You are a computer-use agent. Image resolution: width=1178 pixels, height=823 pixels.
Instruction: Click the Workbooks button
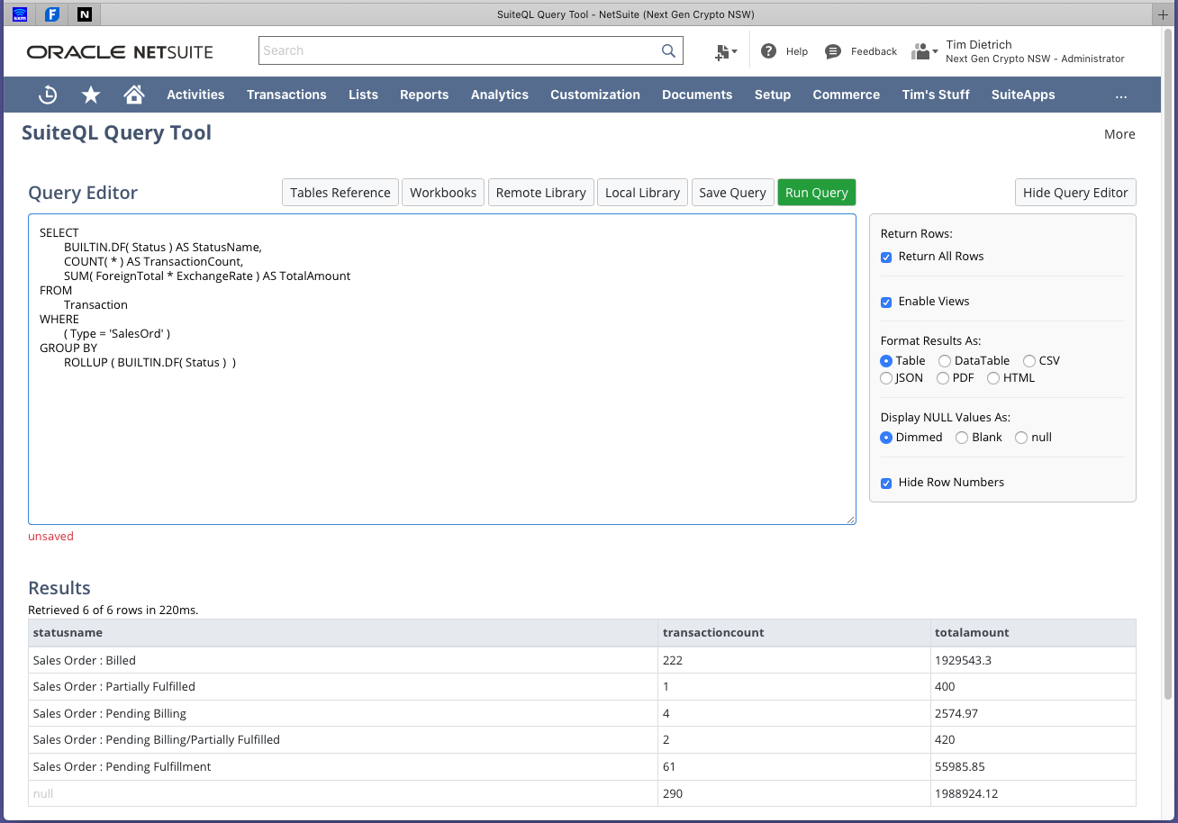click(443, 193)
